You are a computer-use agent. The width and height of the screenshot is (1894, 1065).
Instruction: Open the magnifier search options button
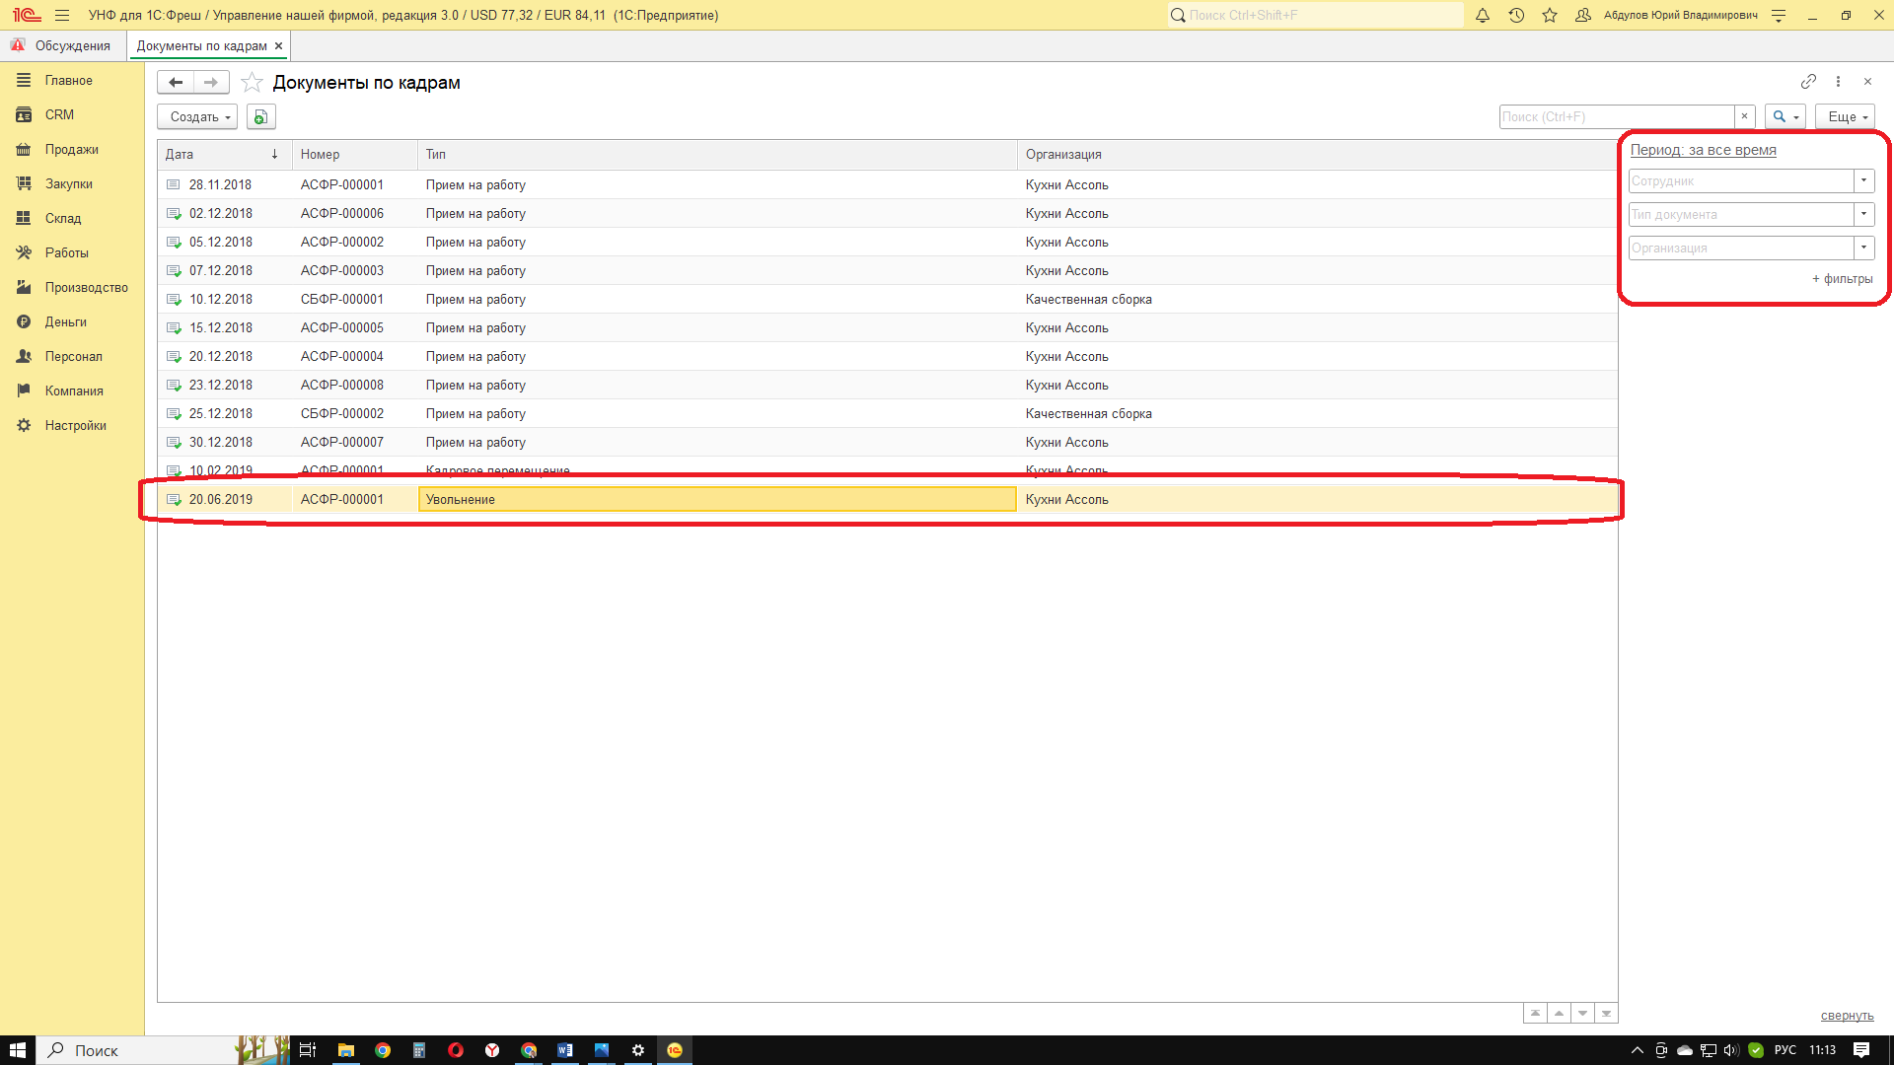(x=1785, y=116)
